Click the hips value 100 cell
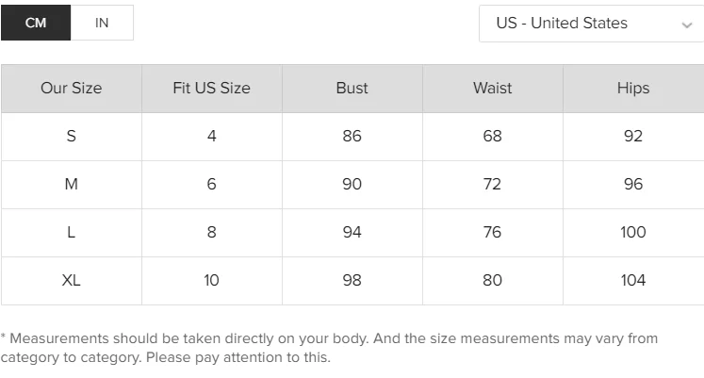 pyautogui.click(x=633, y=233)
